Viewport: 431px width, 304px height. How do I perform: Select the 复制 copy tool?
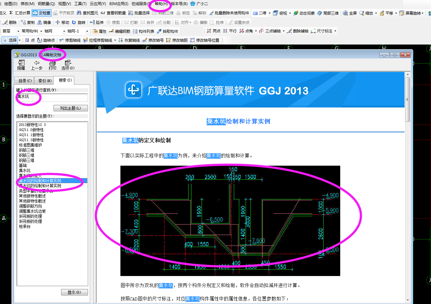tap(28, 22)
